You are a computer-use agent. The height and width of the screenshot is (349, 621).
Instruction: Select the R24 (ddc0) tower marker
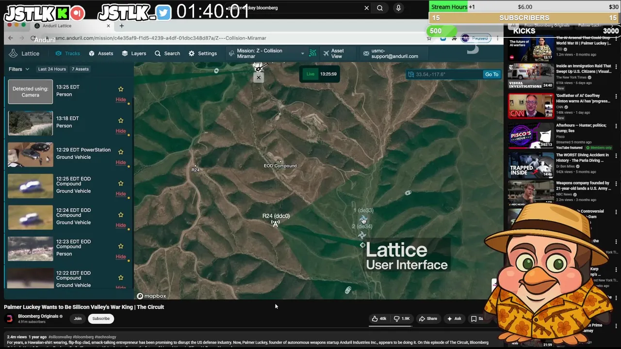click(x=276, y=223)
